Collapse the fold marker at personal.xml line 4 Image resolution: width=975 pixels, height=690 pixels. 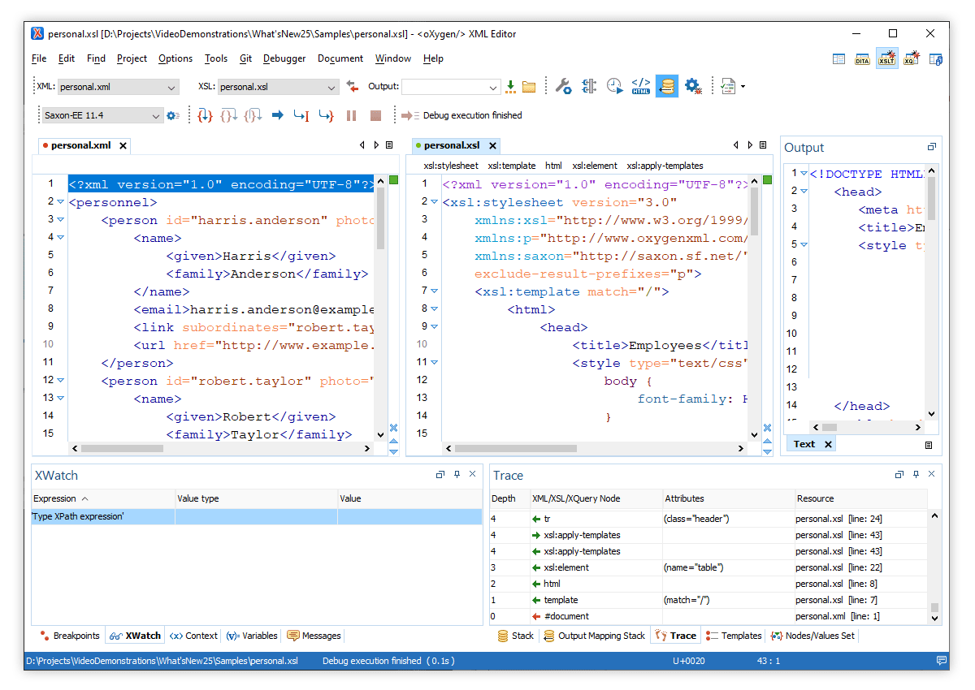click(x=60, y=238)
